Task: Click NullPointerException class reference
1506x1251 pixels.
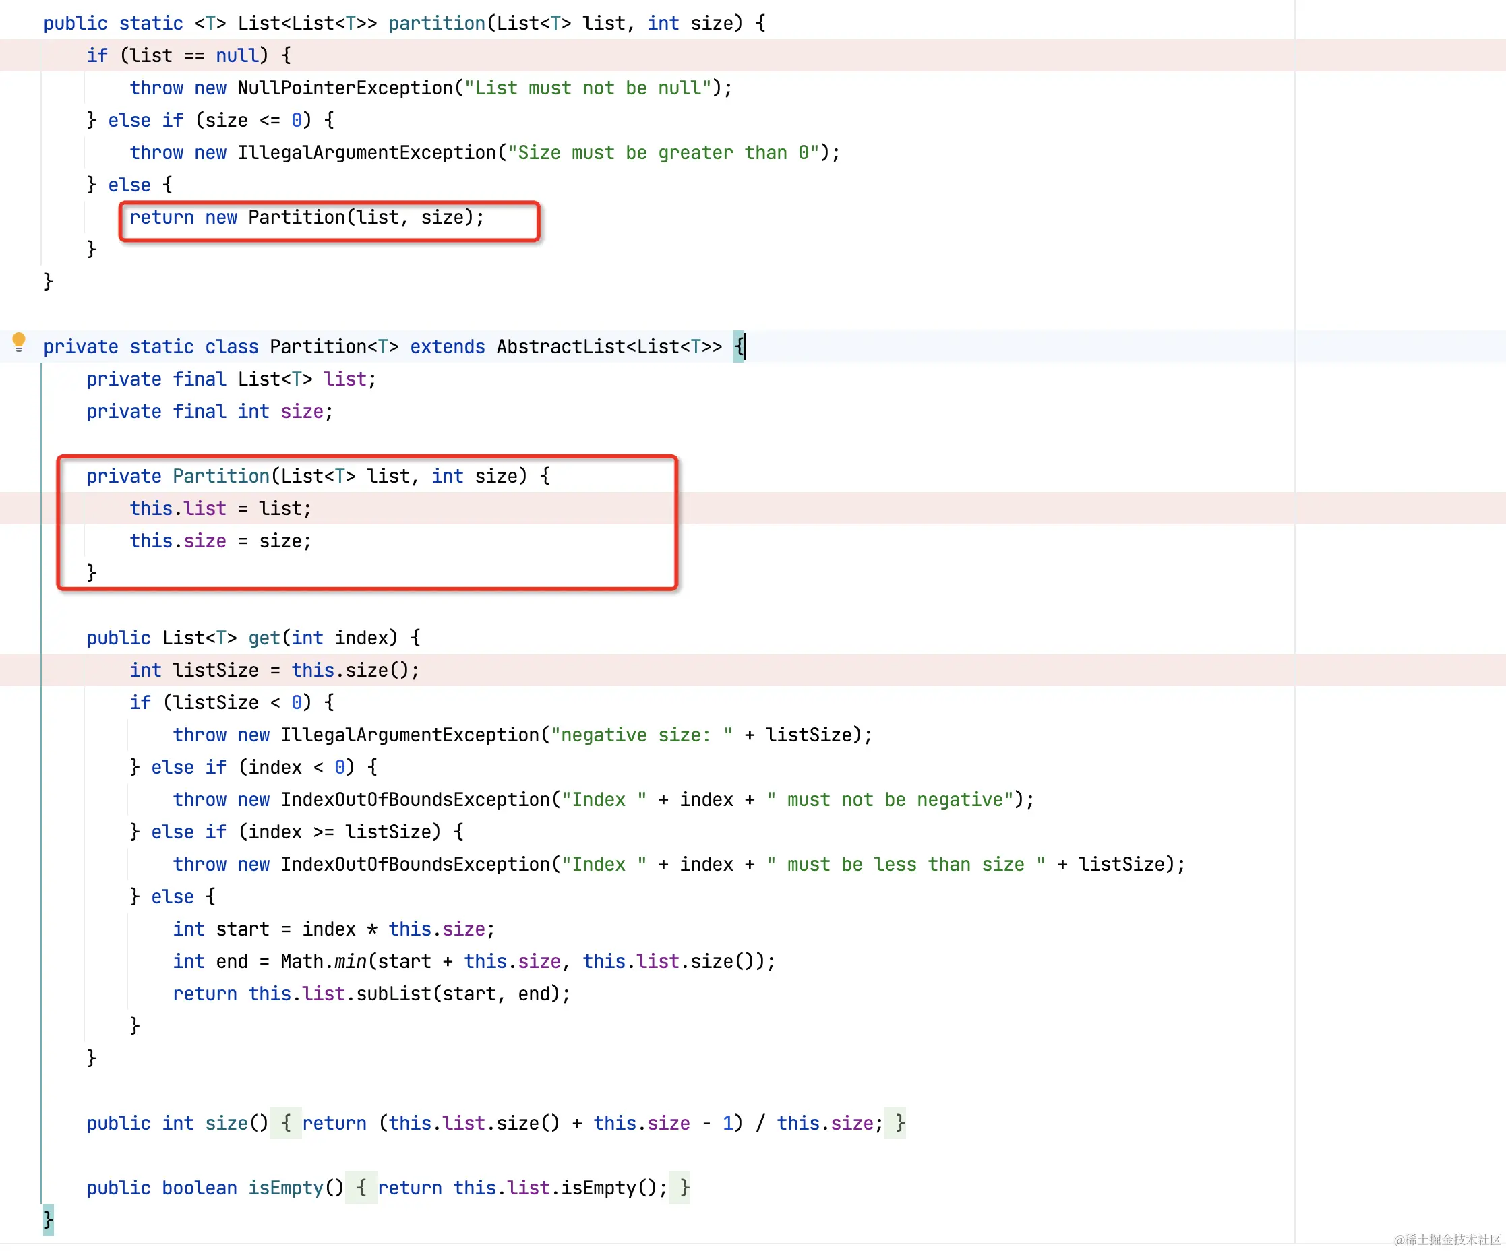Action: [x=345, y=88]
